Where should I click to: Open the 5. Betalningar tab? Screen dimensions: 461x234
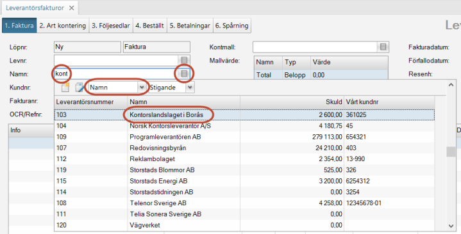pyautogui.click(x=190, y=26)
